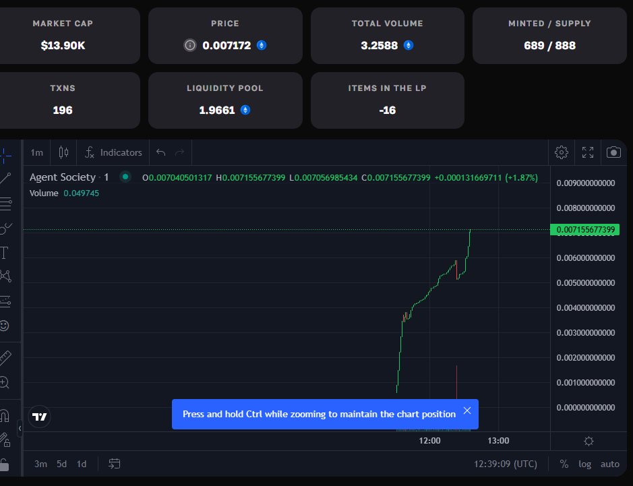Toggle logarithmic price scale
Image resolution: width=633 pixels, height=486 pixels.
[x=584, y=464]
